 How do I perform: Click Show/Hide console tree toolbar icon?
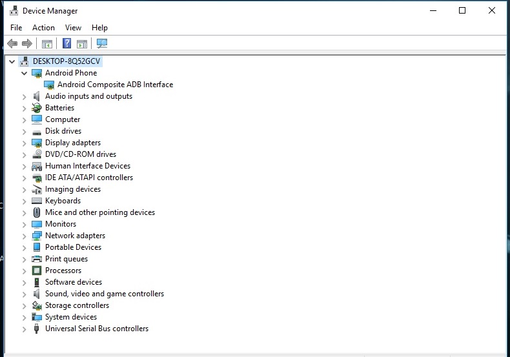pos(47,44)
